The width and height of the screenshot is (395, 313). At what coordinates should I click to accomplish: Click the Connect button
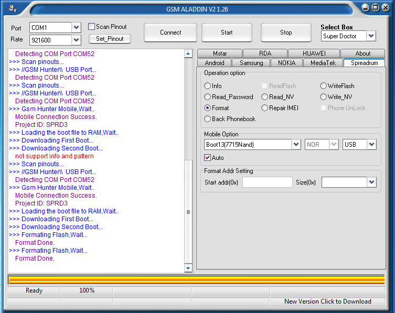(170, 33)
